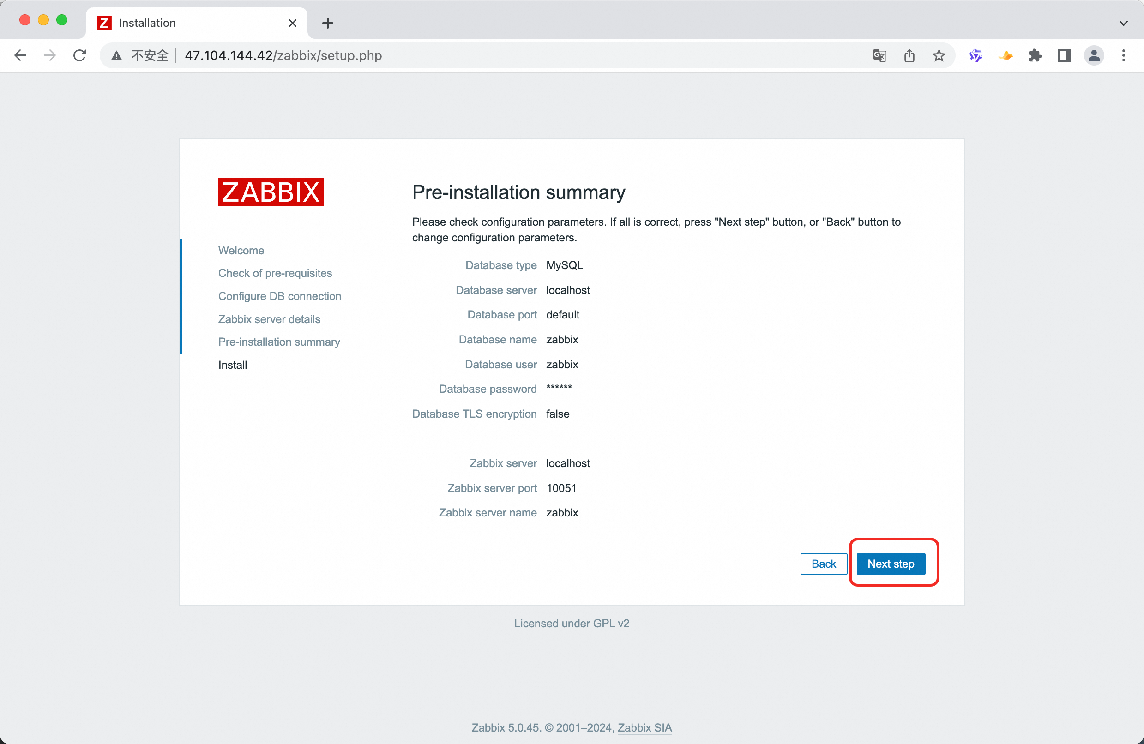Expand the tab search chevron
This screenshot has width=1144, height=744.
1123,23
